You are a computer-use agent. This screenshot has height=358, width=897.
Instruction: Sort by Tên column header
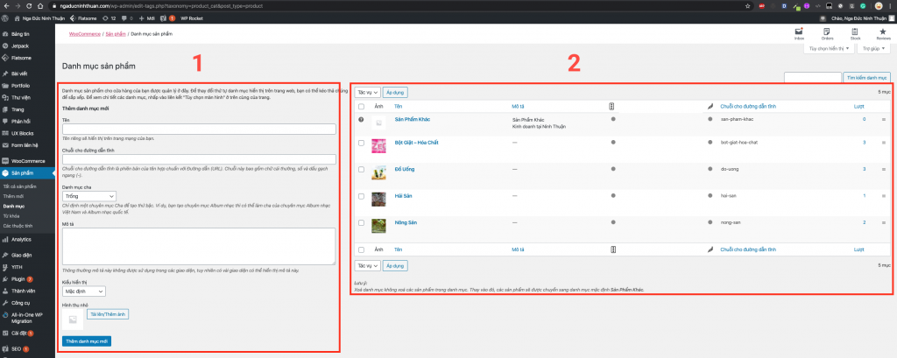pos(399,107)
